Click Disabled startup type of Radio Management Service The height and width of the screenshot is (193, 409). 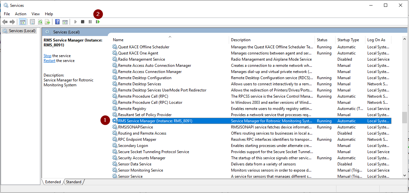345,59
